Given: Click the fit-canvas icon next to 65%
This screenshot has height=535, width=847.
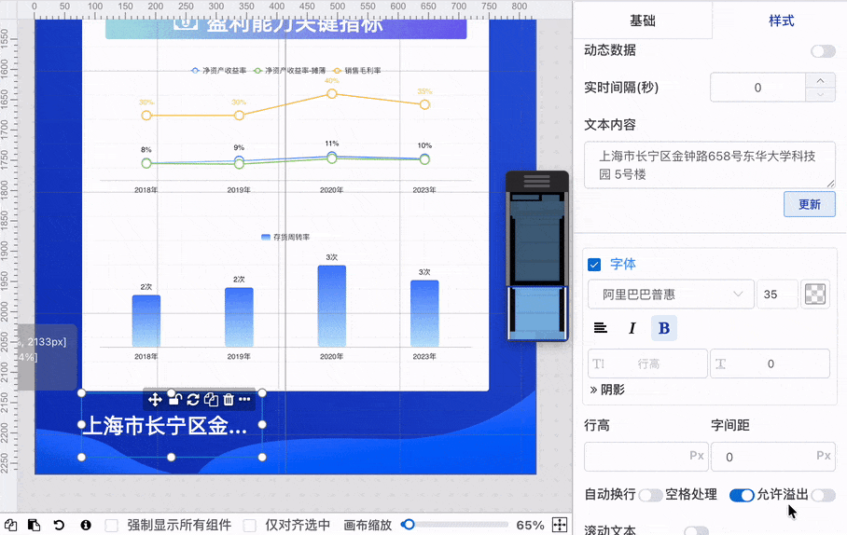Looking at the screenshot, I should [560, 525].
